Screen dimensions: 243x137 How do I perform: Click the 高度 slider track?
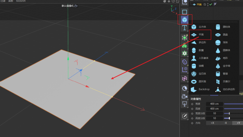point(233,109)
